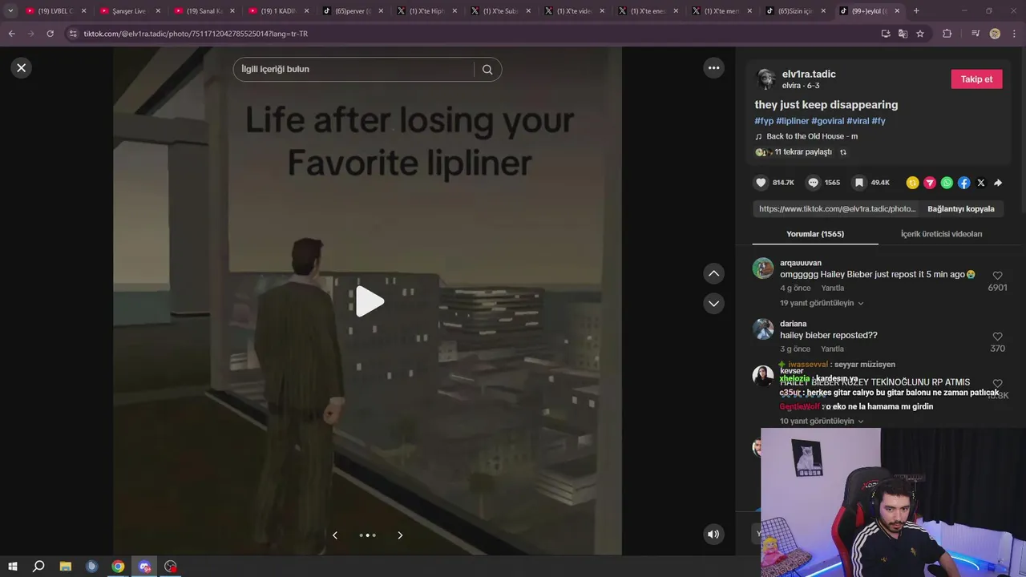The width and height of the screenshot is (1026, 577).
Task: Open the Chrome extensions puzzle icon
Action: click(x=947, y=34)
